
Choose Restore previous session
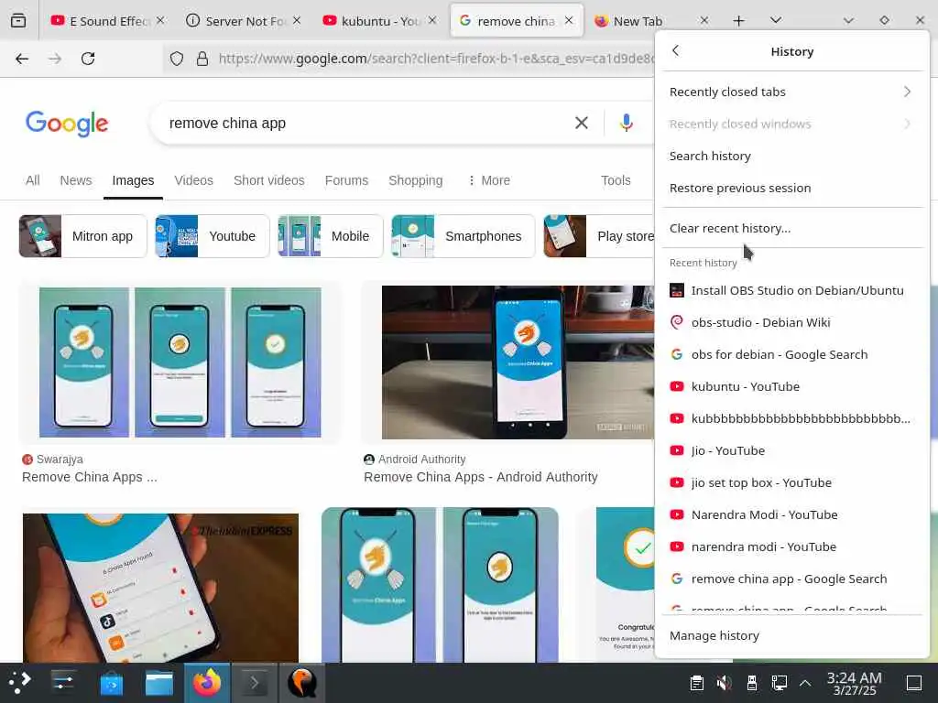click(x=792, y=188)
